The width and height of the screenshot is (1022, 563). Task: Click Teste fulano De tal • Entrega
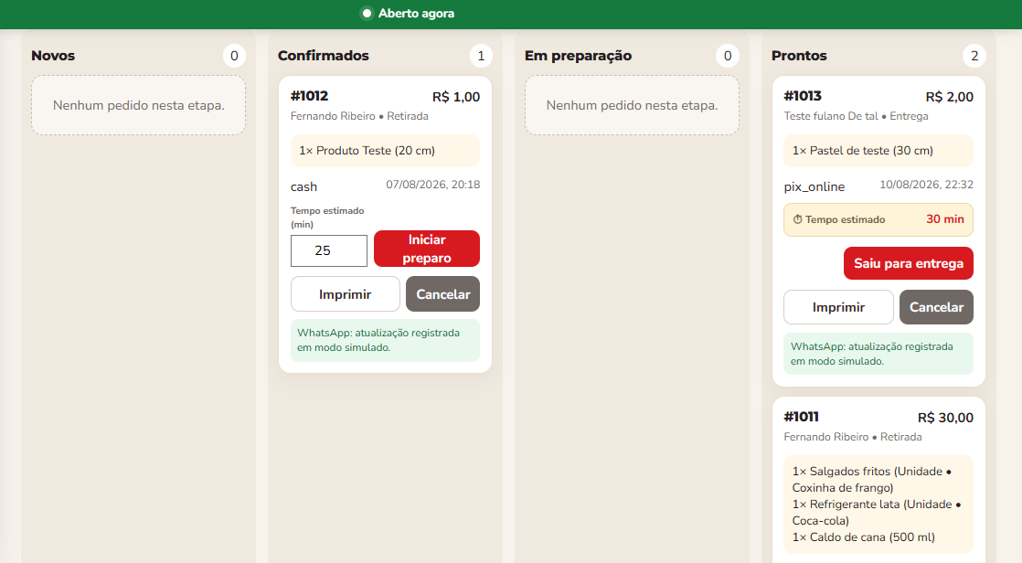click(x=856, y=116)
